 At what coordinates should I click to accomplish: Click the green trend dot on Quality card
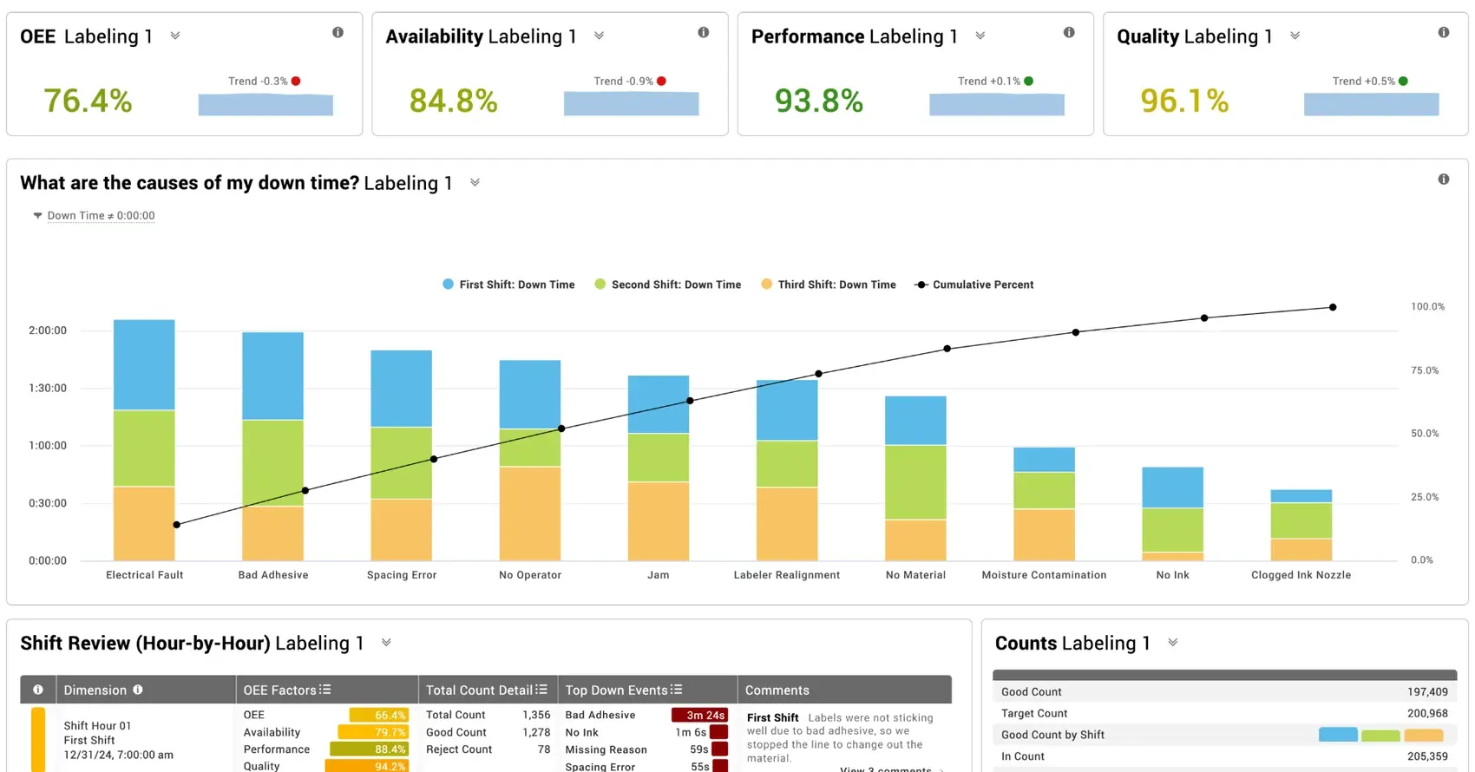coord(1403,81)
